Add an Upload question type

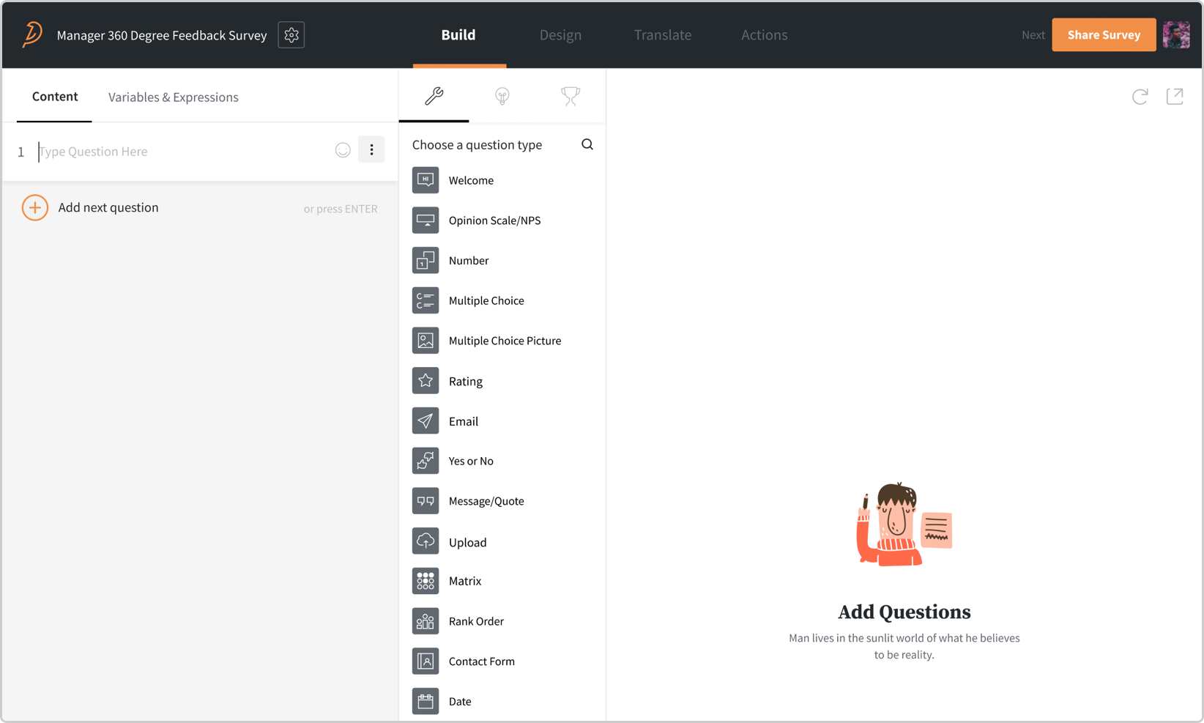click(468, 542)
